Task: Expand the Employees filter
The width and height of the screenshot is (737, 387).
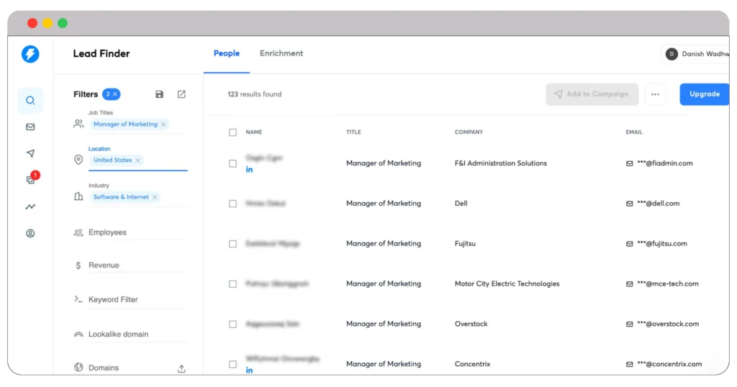Action: coord(130,232)
